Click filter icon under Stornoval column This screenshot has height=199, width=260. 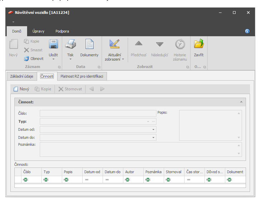[x=168, y=180]
